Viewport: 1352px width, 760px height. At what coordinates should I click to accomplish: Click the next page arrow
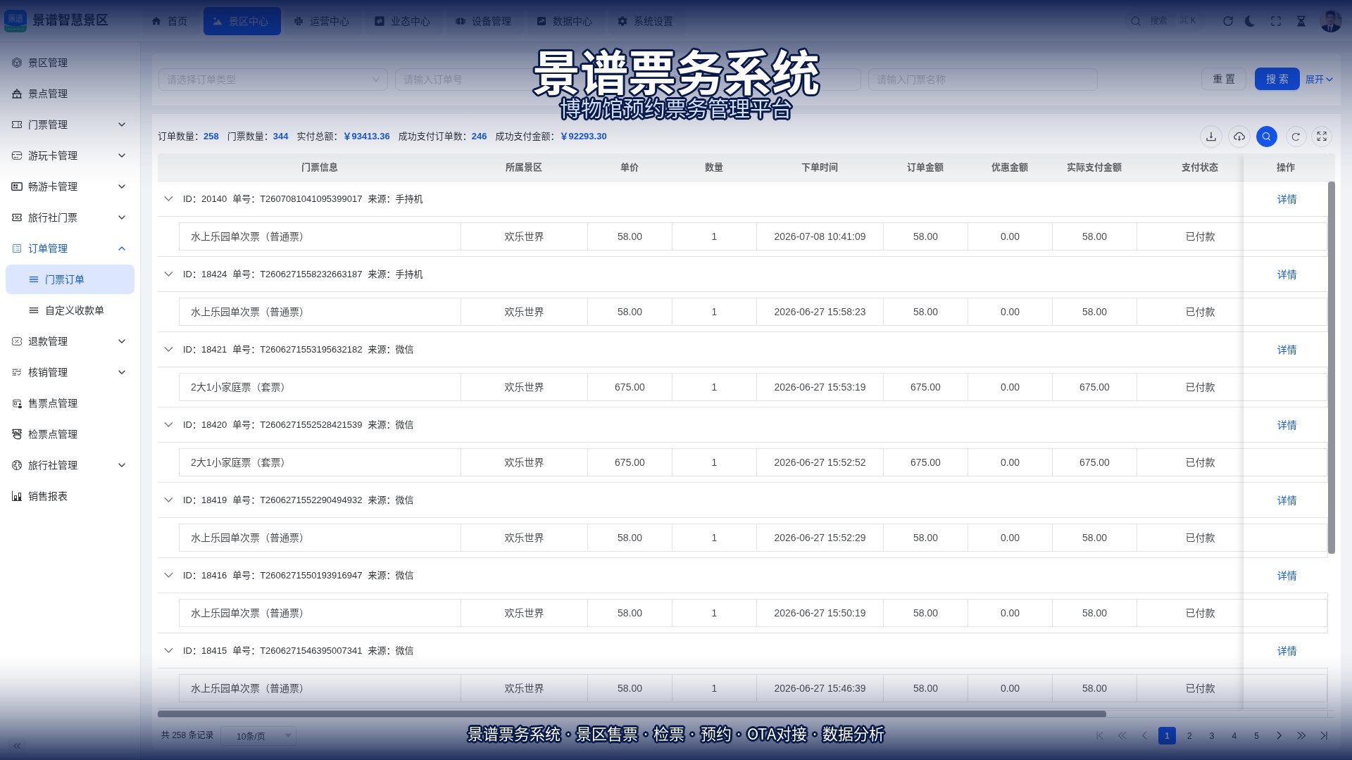click(1279, 736)
